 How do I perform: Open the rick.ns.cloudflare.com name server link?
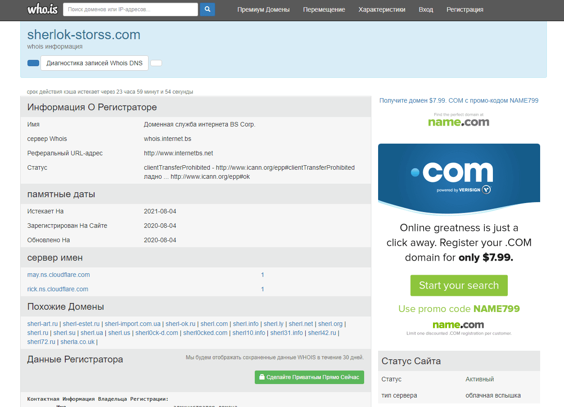pyautogui.click(x=58, y=289)
